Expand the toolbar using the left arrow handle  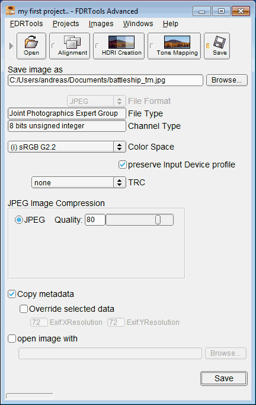(11, 46)
